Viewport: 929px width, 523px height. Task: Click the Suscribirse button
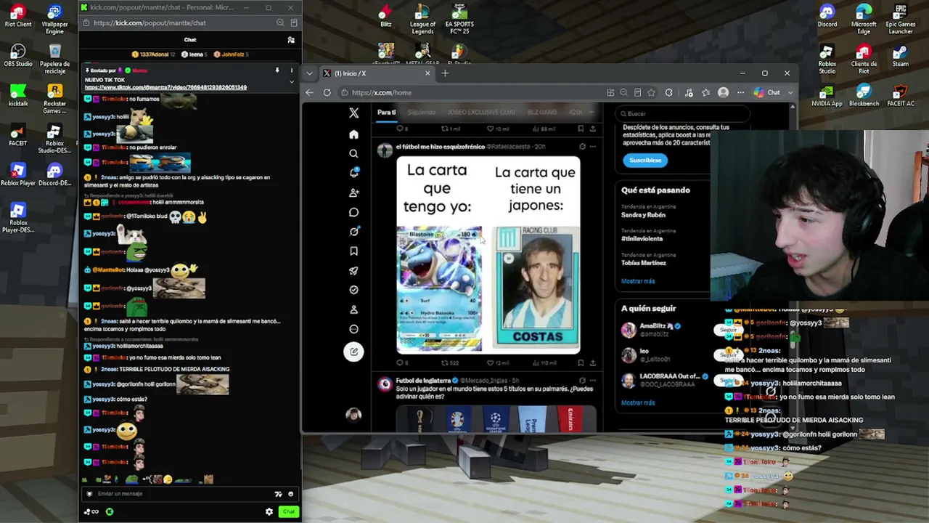pyautogui.click(x=645, y=161)
